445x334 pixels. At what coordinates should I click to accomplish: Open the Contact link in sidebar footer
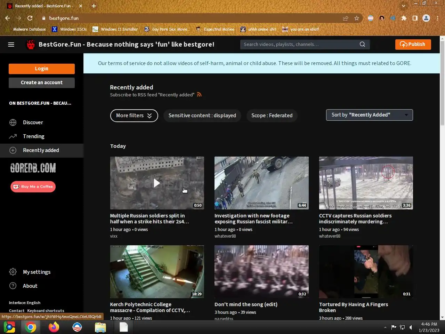17,311
